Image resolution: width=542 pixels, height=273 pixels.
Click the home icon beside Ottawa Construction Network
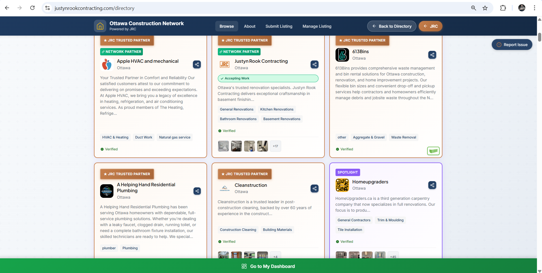click(100, 26)
